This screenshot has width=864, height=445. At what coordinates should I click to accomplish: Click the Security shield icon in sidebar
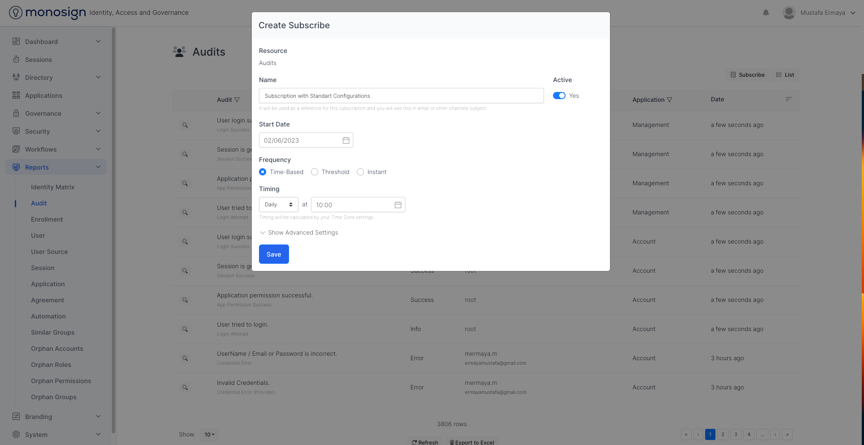pos(16,131)
